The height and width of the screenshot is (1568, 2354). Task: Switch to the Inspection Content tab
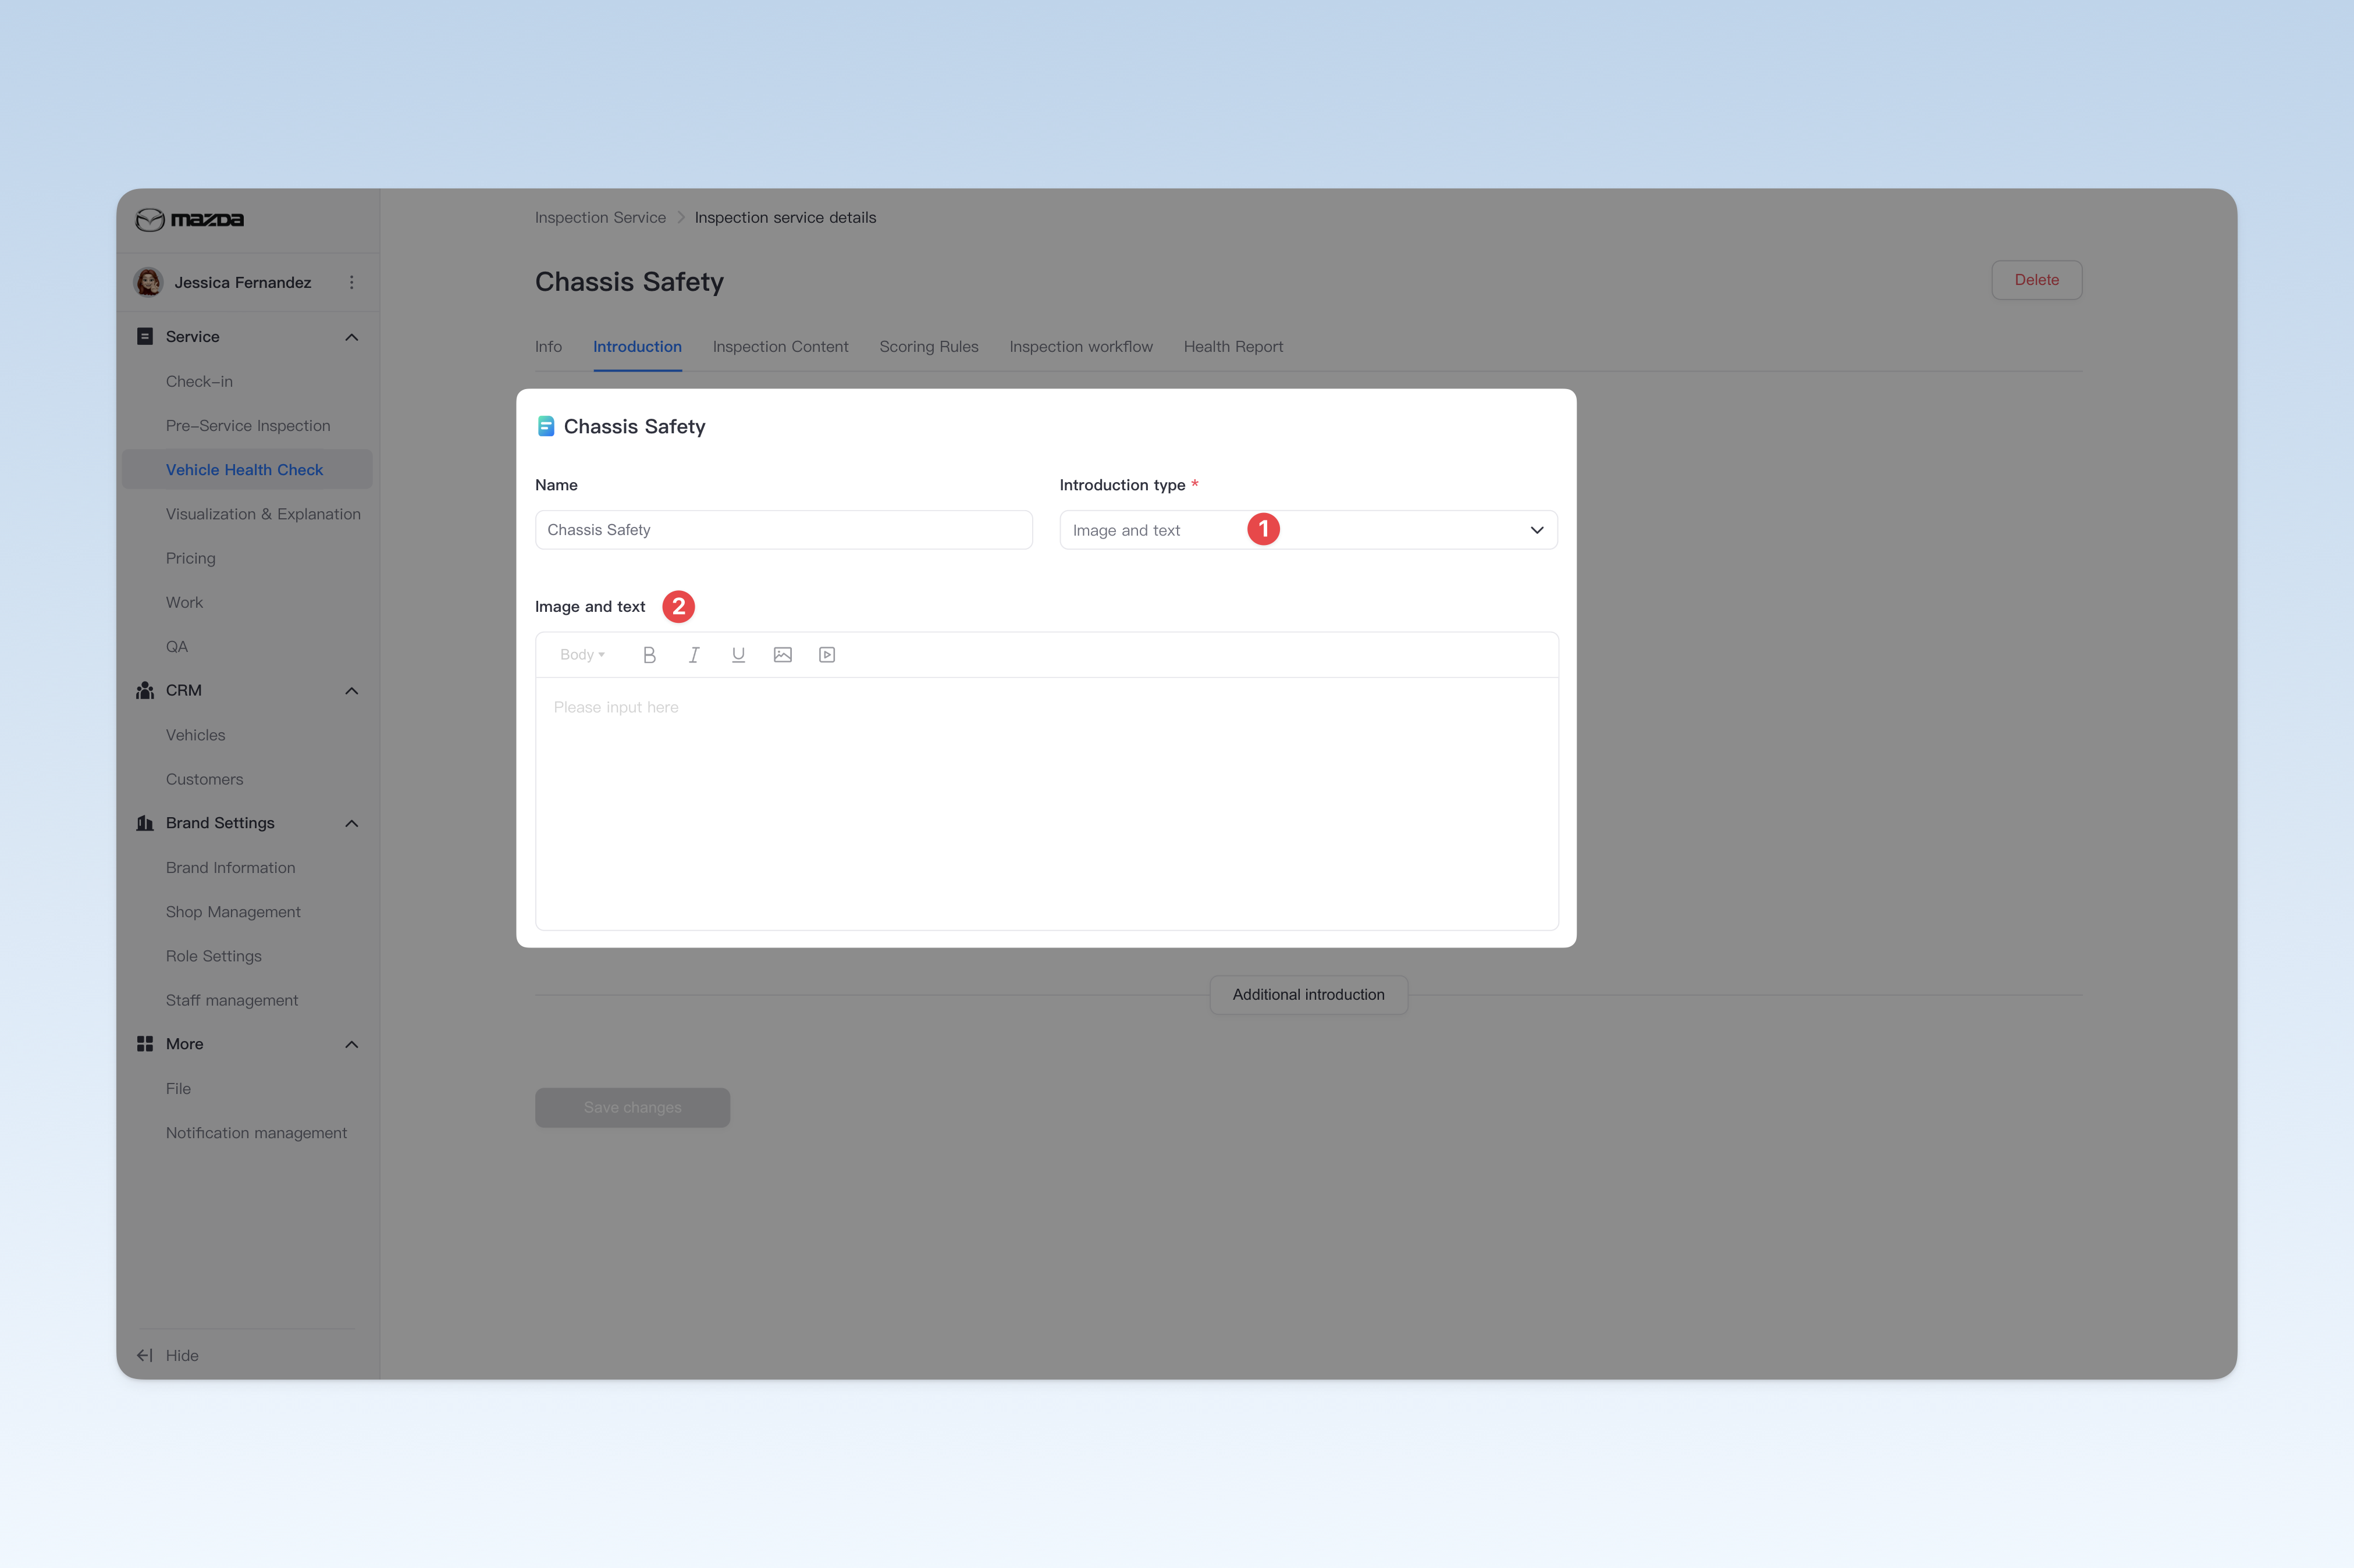[780, 347]
